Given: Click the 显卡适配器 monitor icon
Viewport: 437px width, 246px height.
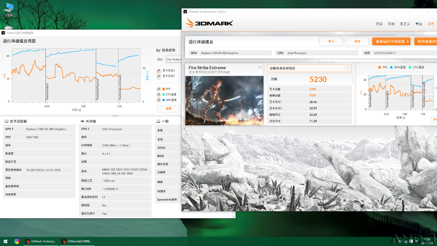Looking at the screenshot, I should coord(7,121).
